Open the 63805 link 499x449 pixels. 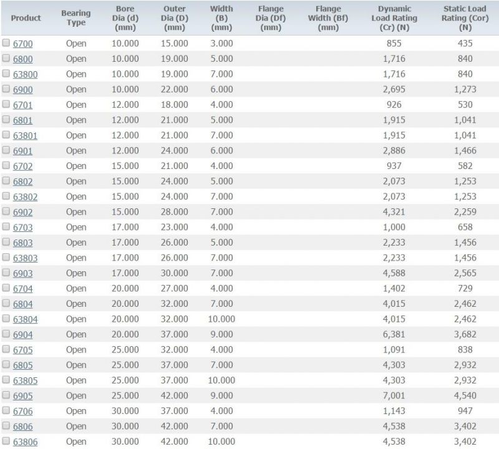click(25, 380)
